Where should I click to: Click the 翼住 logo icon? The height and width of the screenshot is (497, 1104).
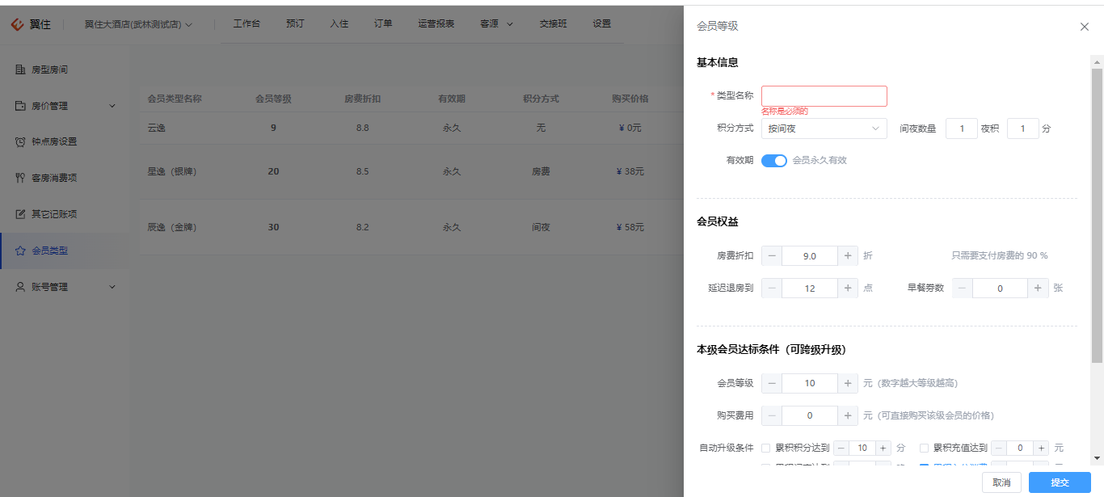coord(17,24)
